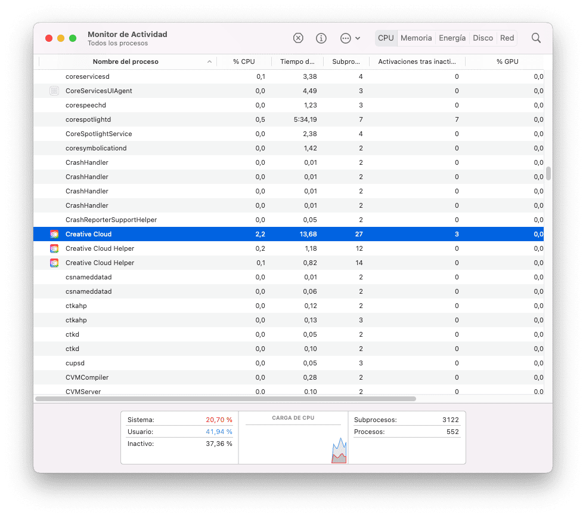Click the Usuario 41,94 % value
The width and height of the screenshot is (586, 517).
[x=219, y=432]
